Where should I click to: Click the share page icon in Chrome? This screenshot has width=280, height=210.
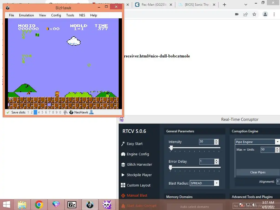pyautogui.click(x=246, y=14)
